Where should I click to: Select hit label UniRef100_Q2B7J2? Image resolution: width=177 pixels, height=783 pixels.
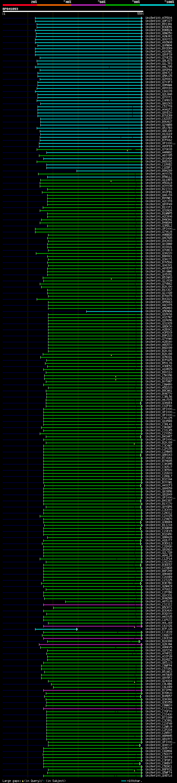[x=158, y=748]
